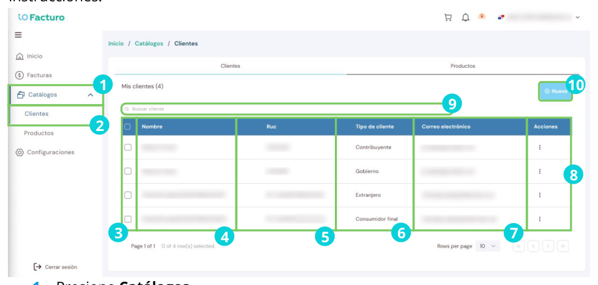Check the Contribuyente row checkbox
This screenshot has height=285, width=598.
point(128,147)
